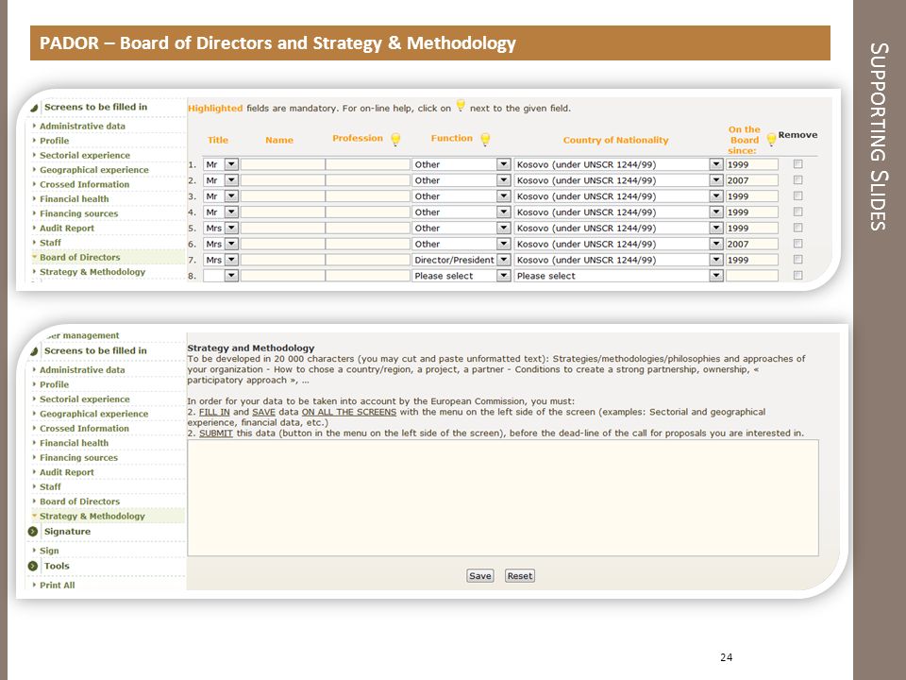This screenshot has height=680, width=906.
Task: Click the round arrow icon beside Tools
Action: (x=33, y=566)
